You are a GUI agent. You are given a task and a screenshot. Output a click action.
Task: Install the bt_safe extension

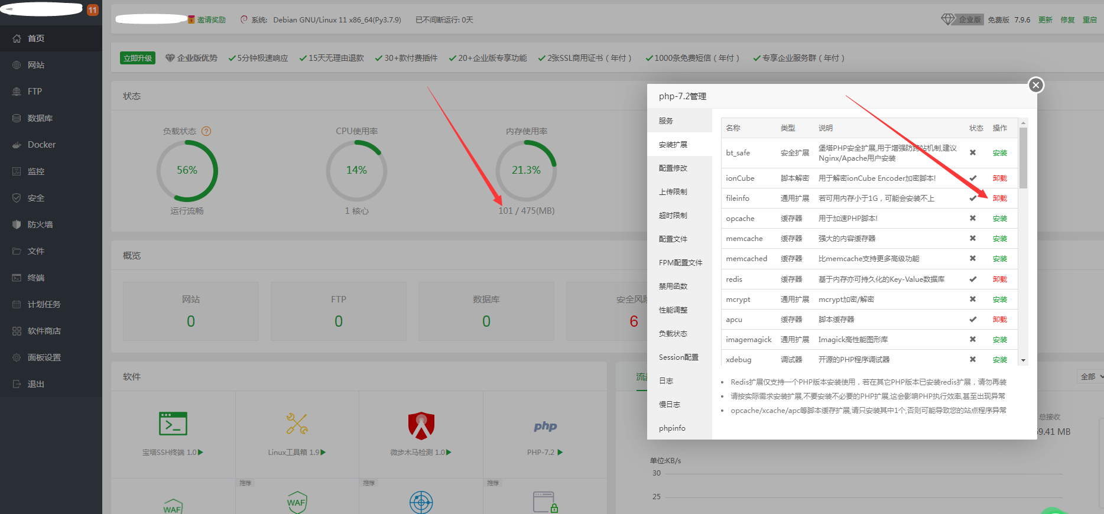tap(1000, 153)
